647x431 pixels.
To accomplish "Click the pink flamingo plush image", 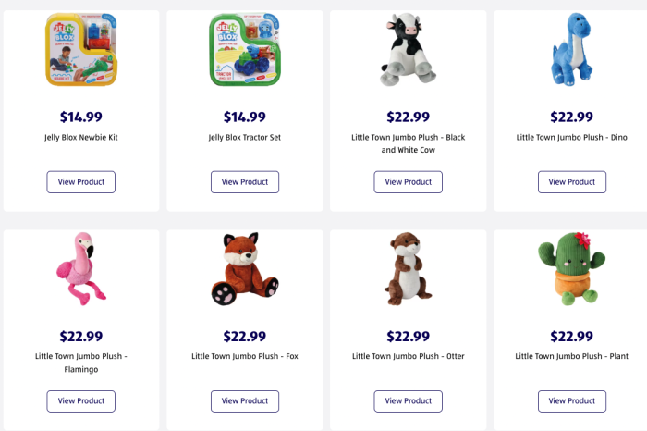I will [81, 268].
